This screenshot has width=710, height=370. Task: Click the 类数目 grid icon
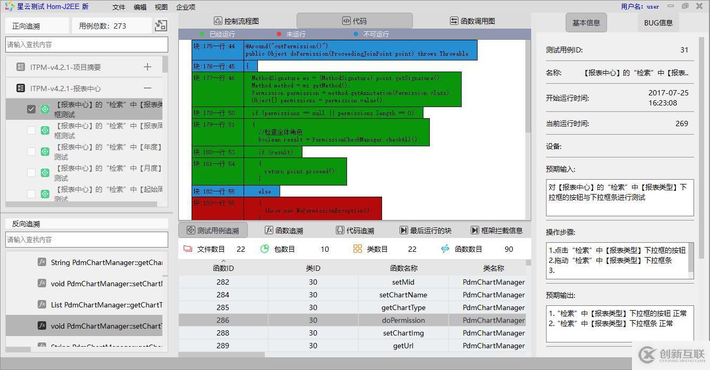[x=357, y=249]
